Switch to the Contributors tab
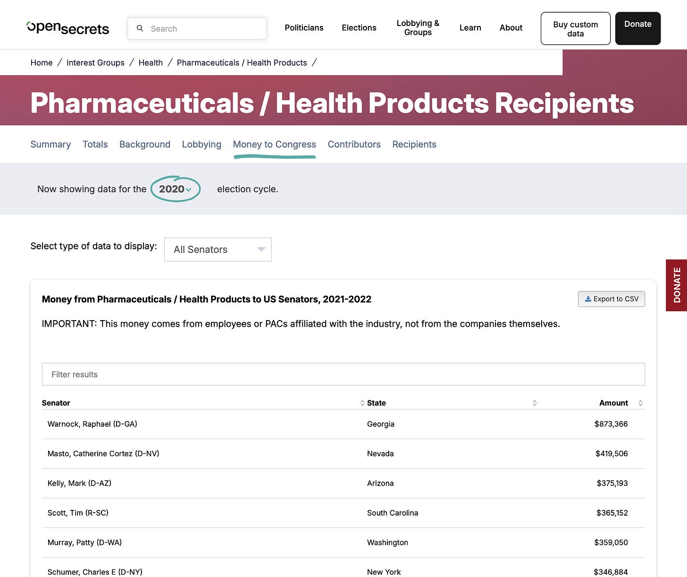The image size is (687, 577). (354, 144)
